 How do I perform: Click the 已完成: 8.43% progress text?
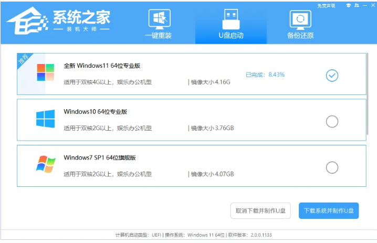265,75
